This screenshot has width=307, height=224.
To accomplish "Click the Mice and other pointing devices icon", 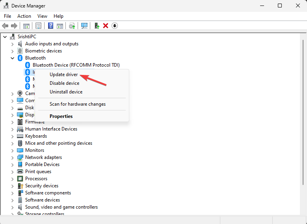I will [20, 143].
